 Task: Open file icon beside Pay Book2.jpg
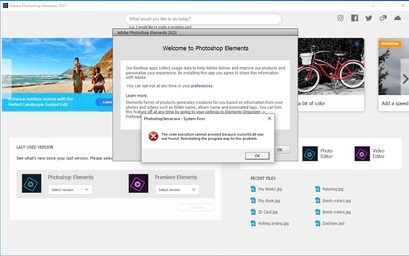click(253, 189)
